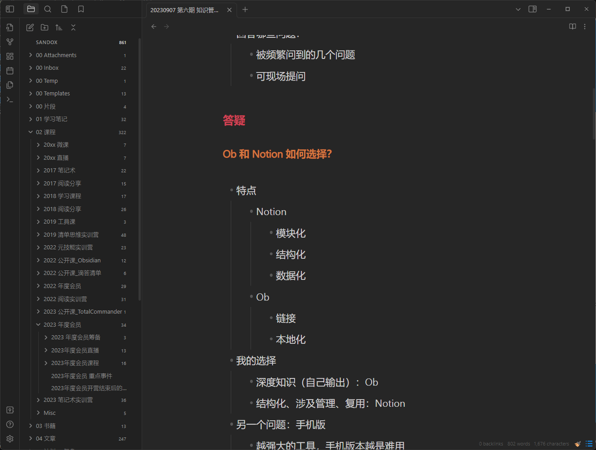
Task: Open the bookmarks tab in sidebar
Action: (x=81, y=9)
